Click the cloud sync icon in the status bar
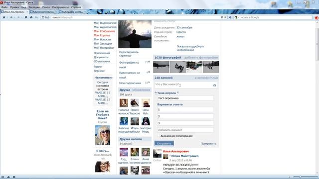The height and width of the screenshot is (179, 319). point(8,177)
